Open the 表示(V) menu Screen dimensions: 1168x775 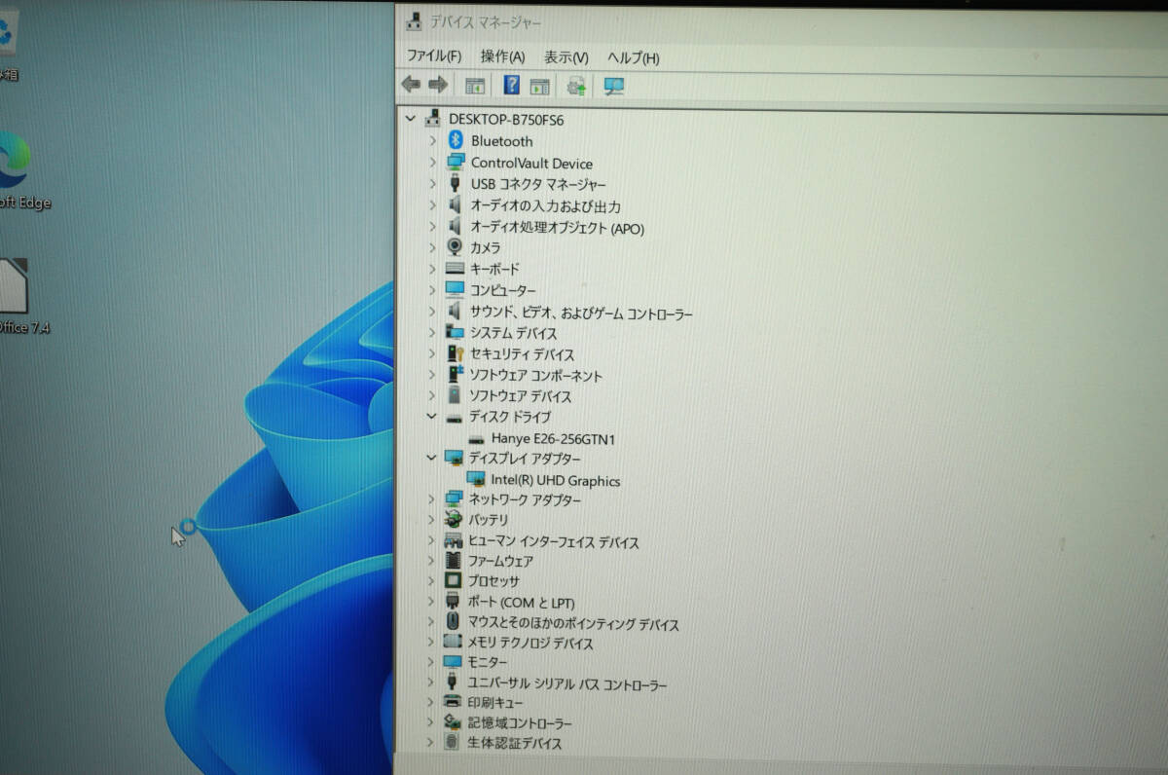[x=566, y=57]
